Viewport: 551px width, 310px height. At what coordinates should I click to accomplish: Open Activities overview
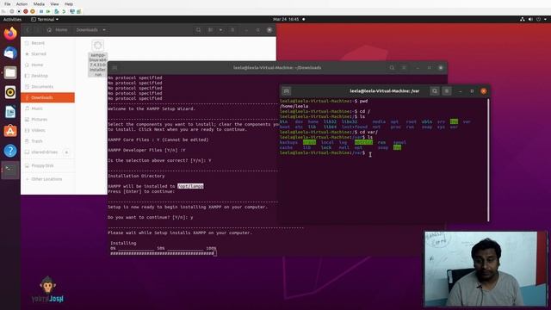(x=12, y=19)
